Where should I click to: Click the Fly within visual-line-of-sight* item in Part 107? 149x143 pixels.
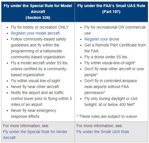[110, 63]
